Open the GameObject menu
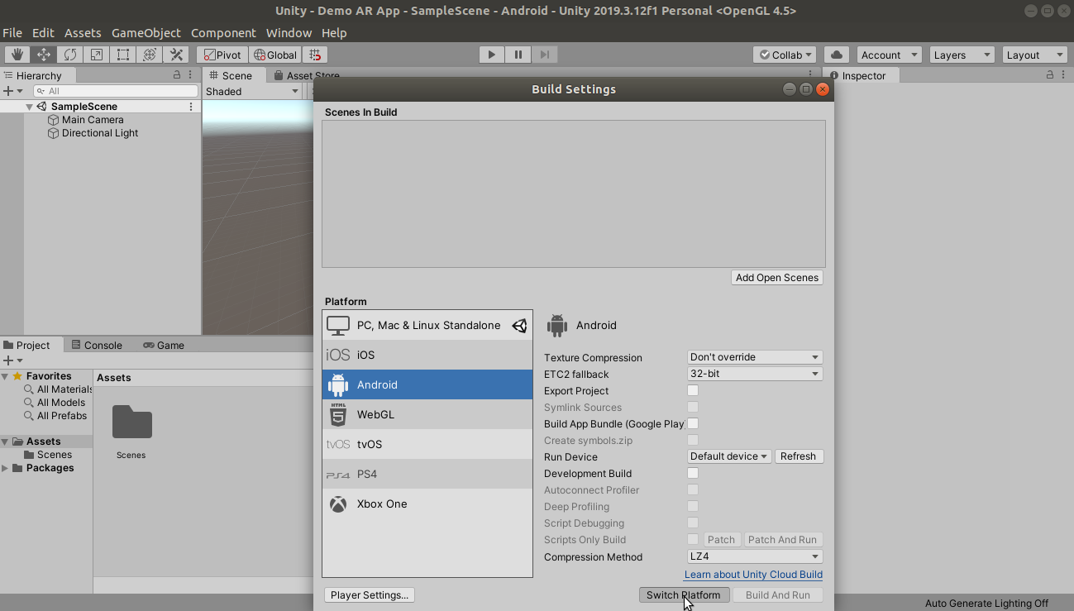The height and width of the screenshot is (611, 1074). coord(146,33)
